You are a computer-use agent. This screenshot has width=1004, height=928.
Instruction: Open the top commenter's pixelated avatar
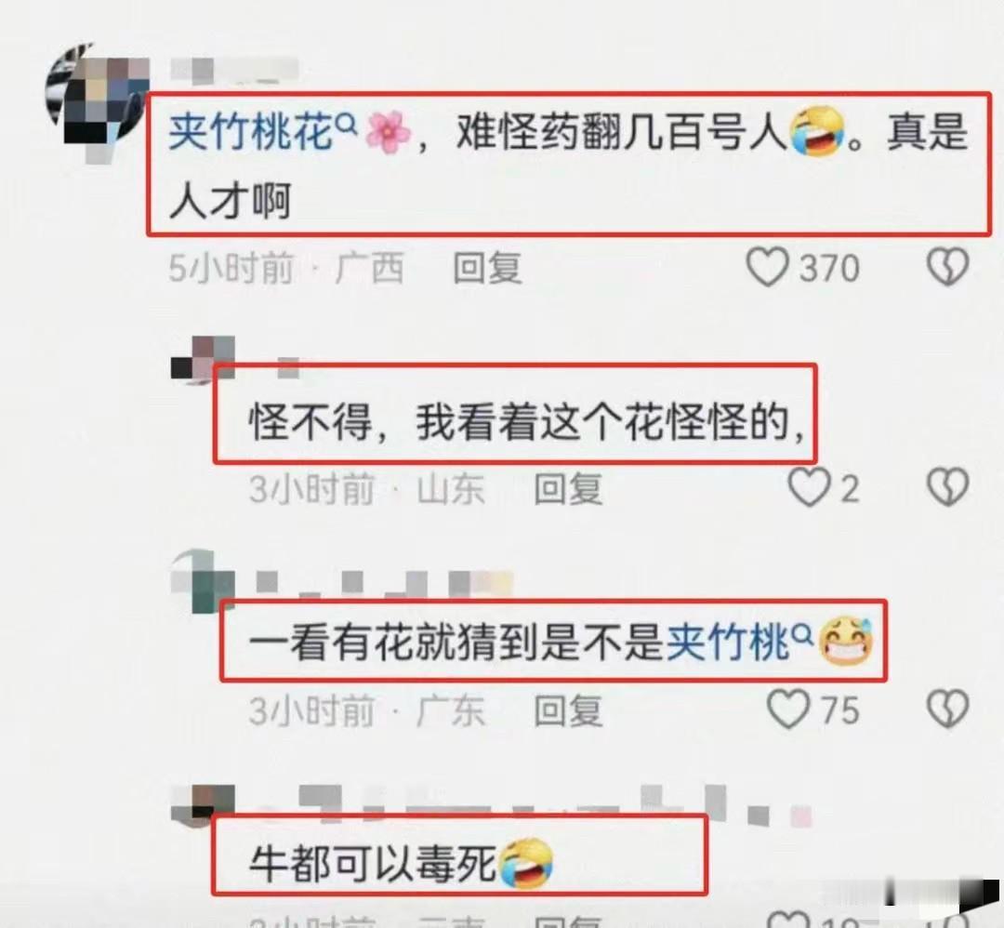[x=96, y=96]
